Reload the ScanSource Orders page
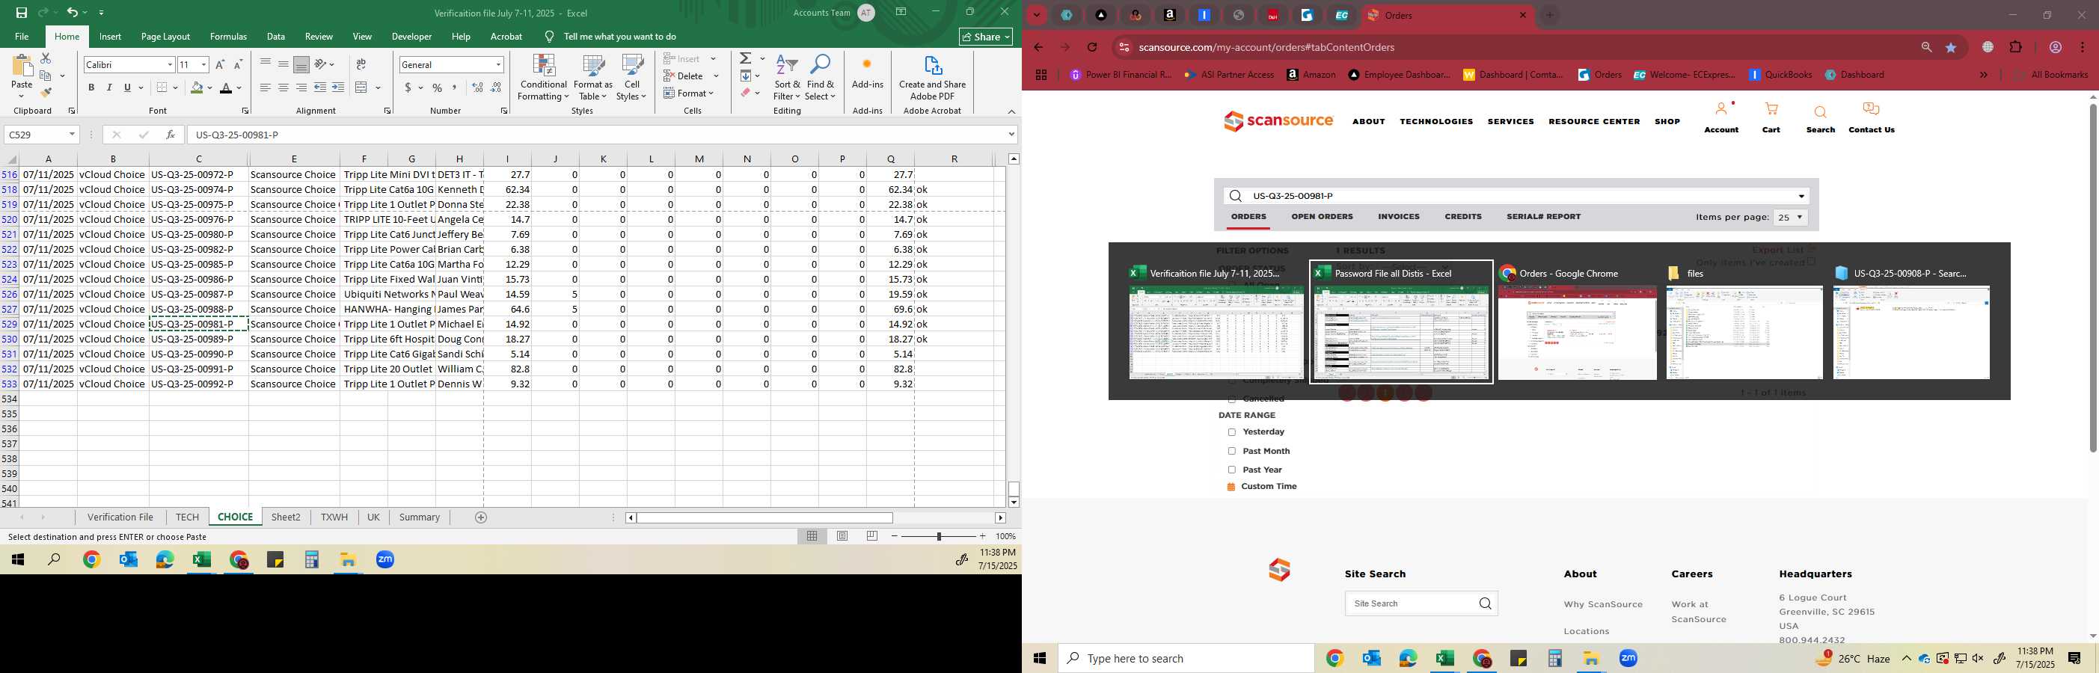Viewport: 2099px width, 673px height. (x=1092, y=47)
